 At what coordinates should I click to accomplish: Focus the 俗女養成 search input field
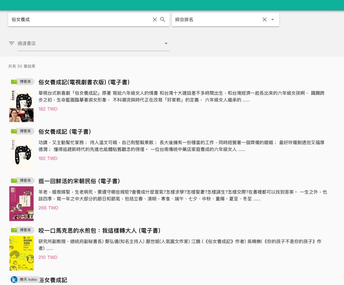(x=80, y=19)
